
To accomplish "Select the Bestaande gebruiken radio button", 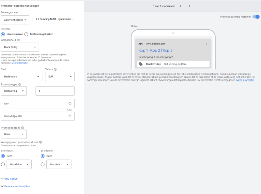I will click(x=25, y=34).
